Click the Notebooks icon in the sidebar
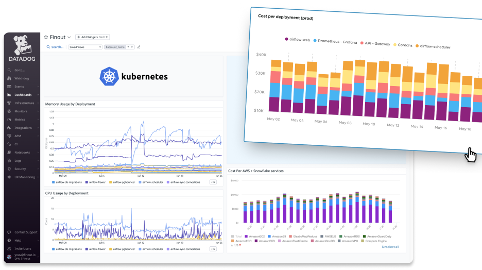The image size is (482, 270). (x=9, y=153)
